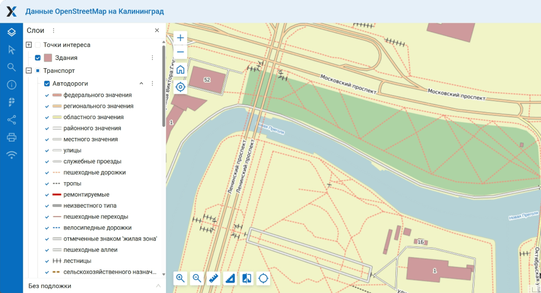Select the triangle area measurement tool

point(230,278)
